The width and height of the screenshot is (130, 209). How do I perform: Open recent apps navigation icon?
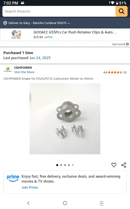click(101, 203)
